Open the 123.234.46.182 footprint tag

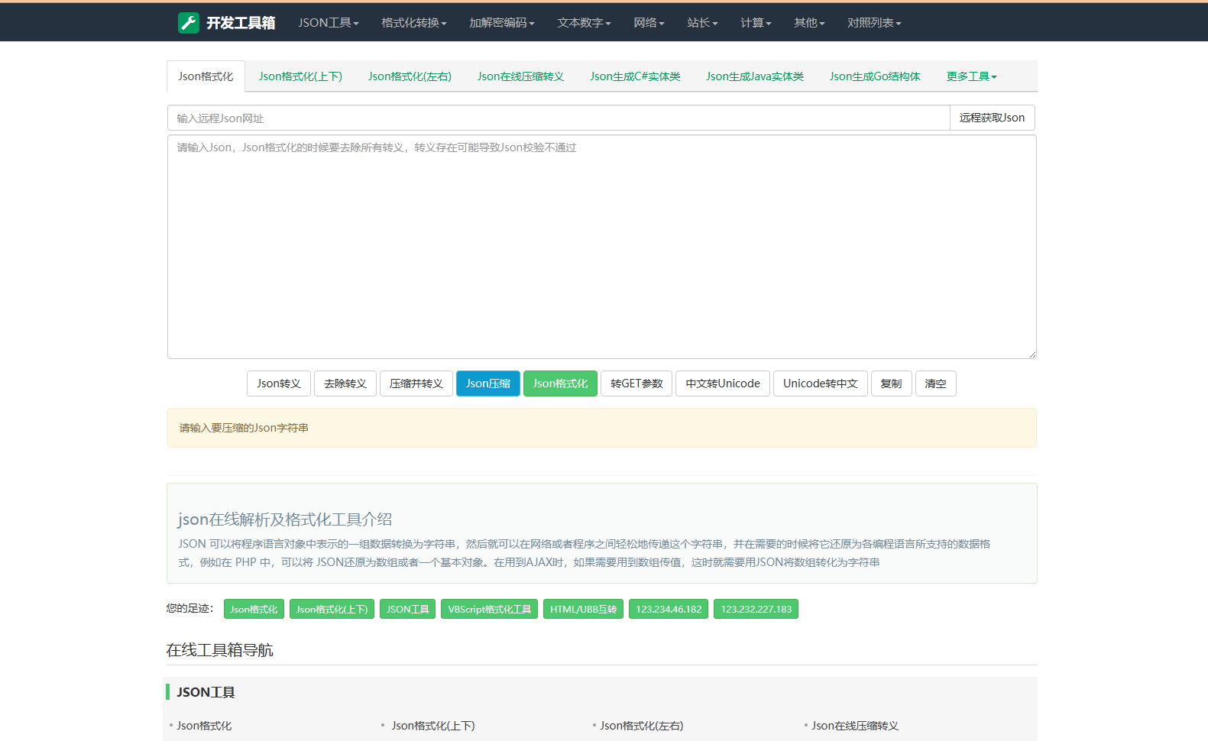coord(669,609)
